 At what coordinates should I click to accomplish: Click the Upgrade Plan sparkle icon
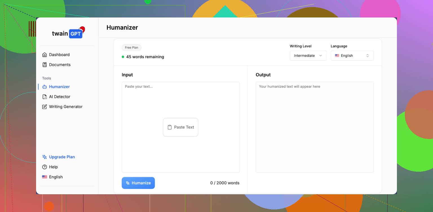pos(45,157)
